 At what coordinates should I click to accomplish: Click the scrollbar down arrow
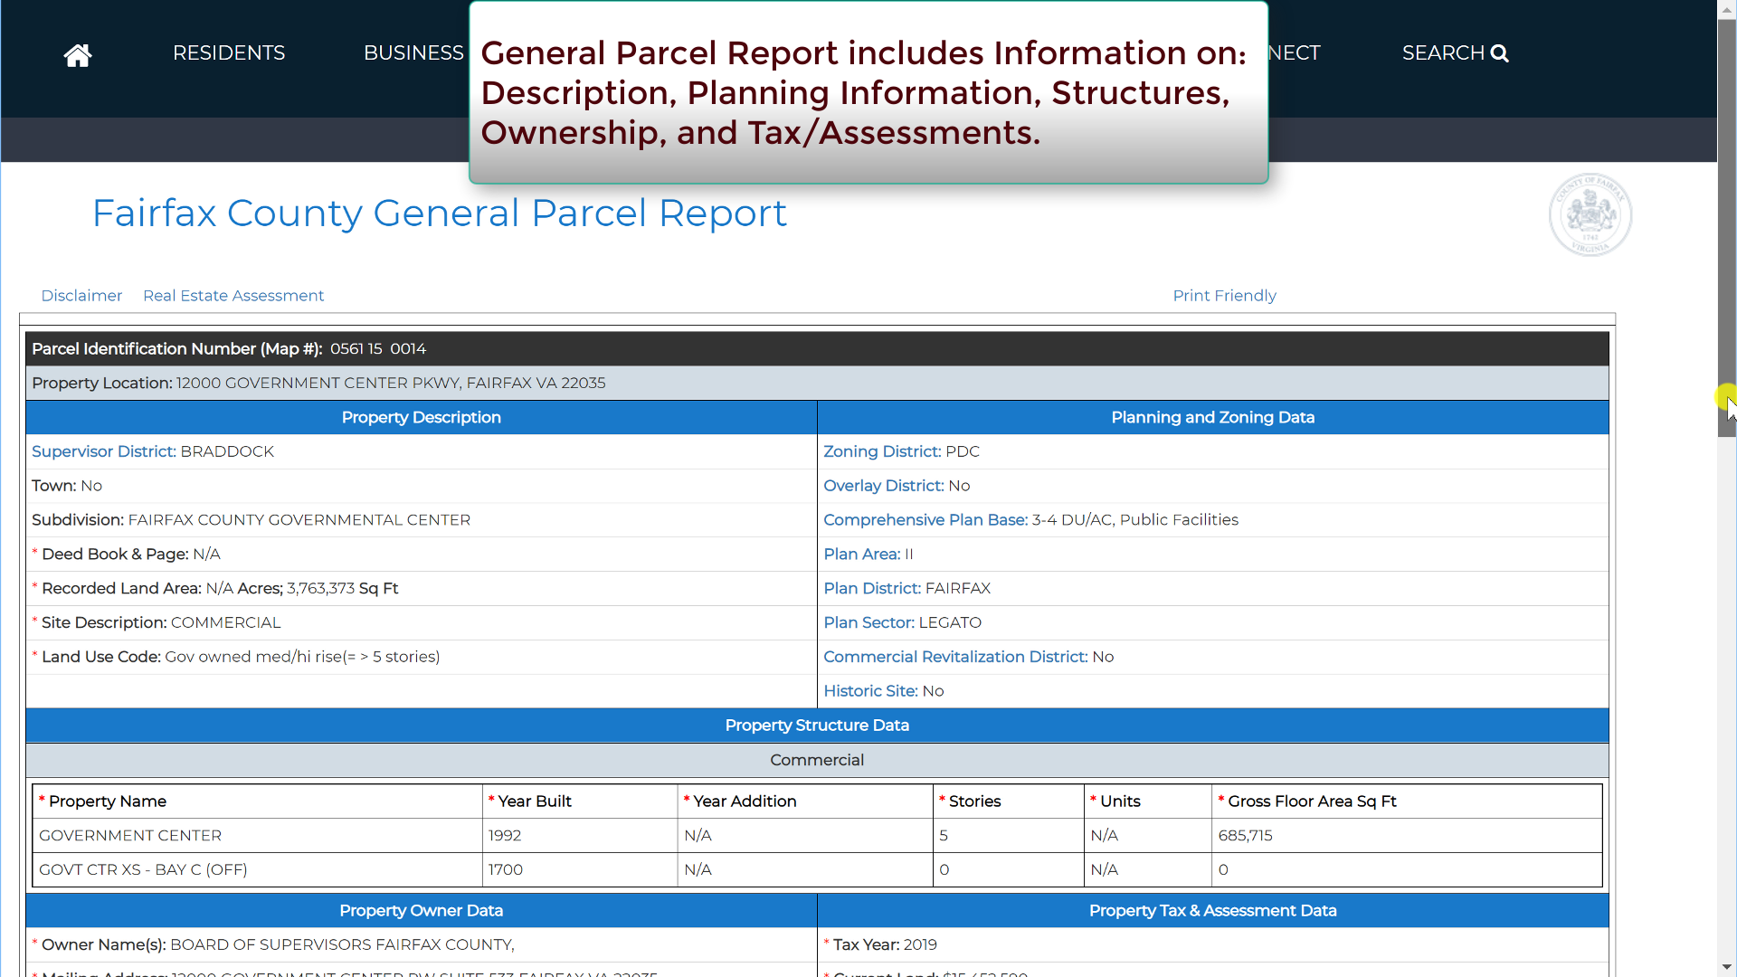[1726, 967]
